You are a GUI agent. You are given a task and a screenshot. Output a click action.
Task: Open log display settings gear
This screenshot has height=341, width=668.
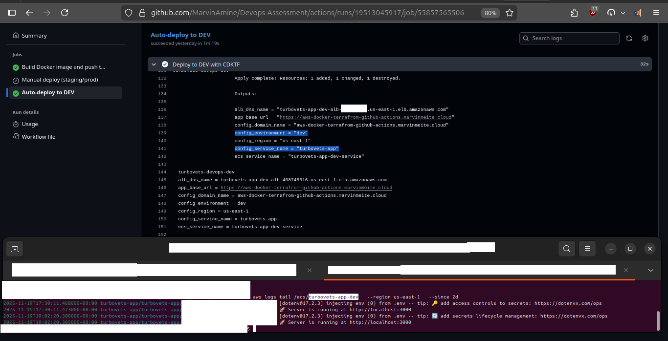[x=645, y=38]
